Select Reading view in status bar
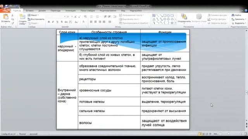 point(207,134)
